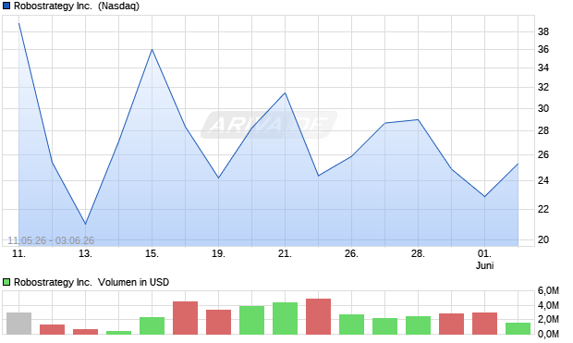Click the volume axis value '2,0M'

[548, 320]
